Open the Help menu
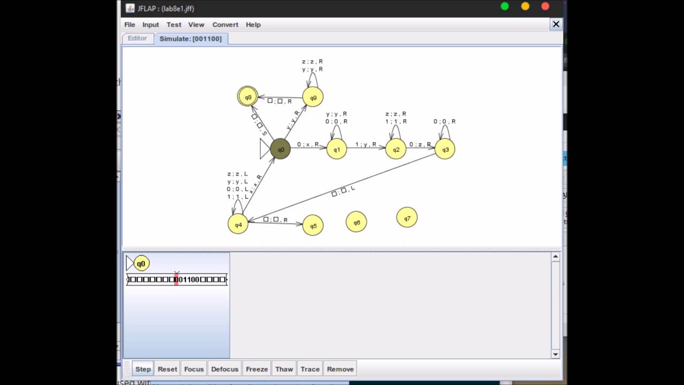The height and width of the screenshot is (385, 684). tap(253, 25)
